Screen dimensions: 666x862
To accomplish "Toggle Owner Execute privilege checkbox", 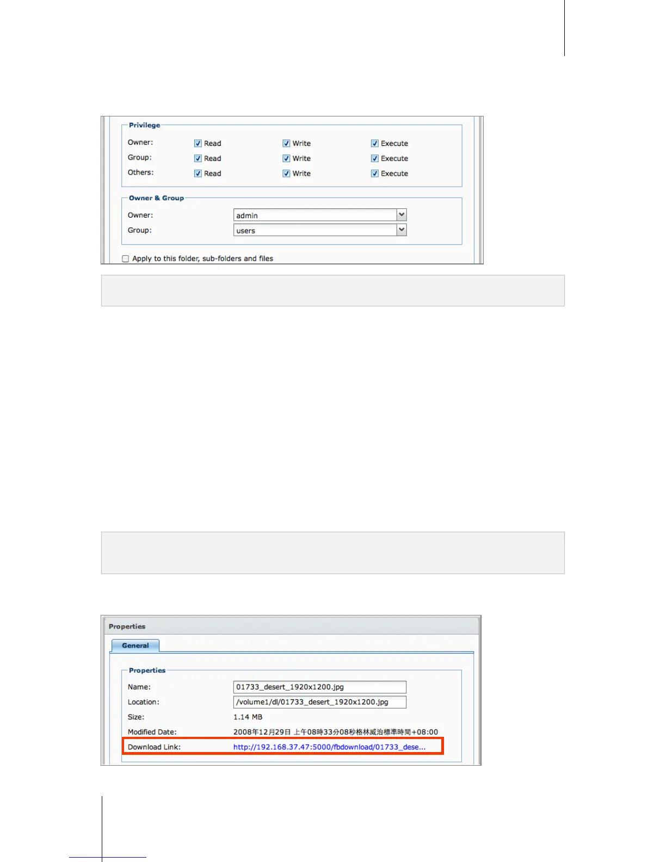I will 375,144.
